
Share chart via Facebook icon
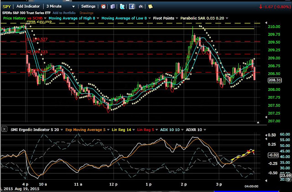coord(132,6)
